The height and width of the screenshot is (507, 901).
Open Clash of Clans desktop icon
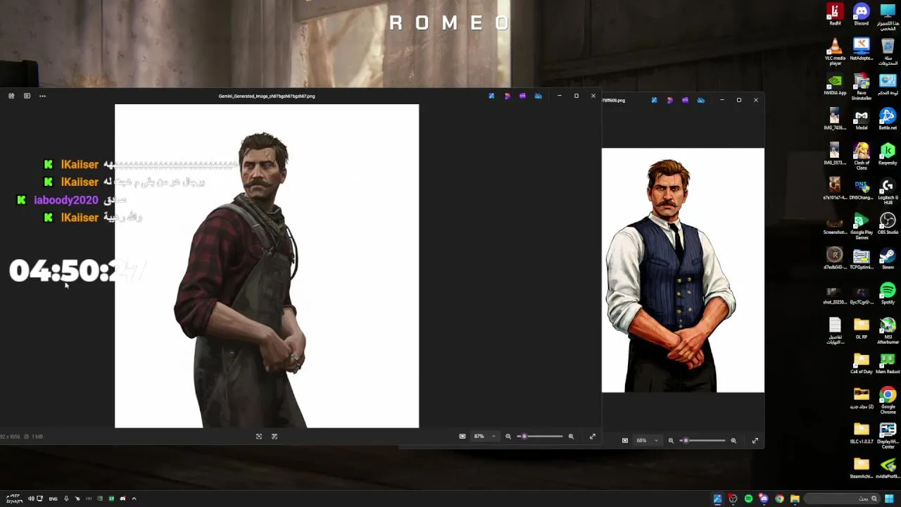pos(862,155)
